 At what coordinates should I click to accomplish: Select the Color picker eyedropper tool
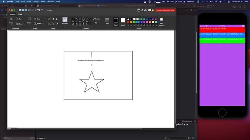click(x=57, y=24)
